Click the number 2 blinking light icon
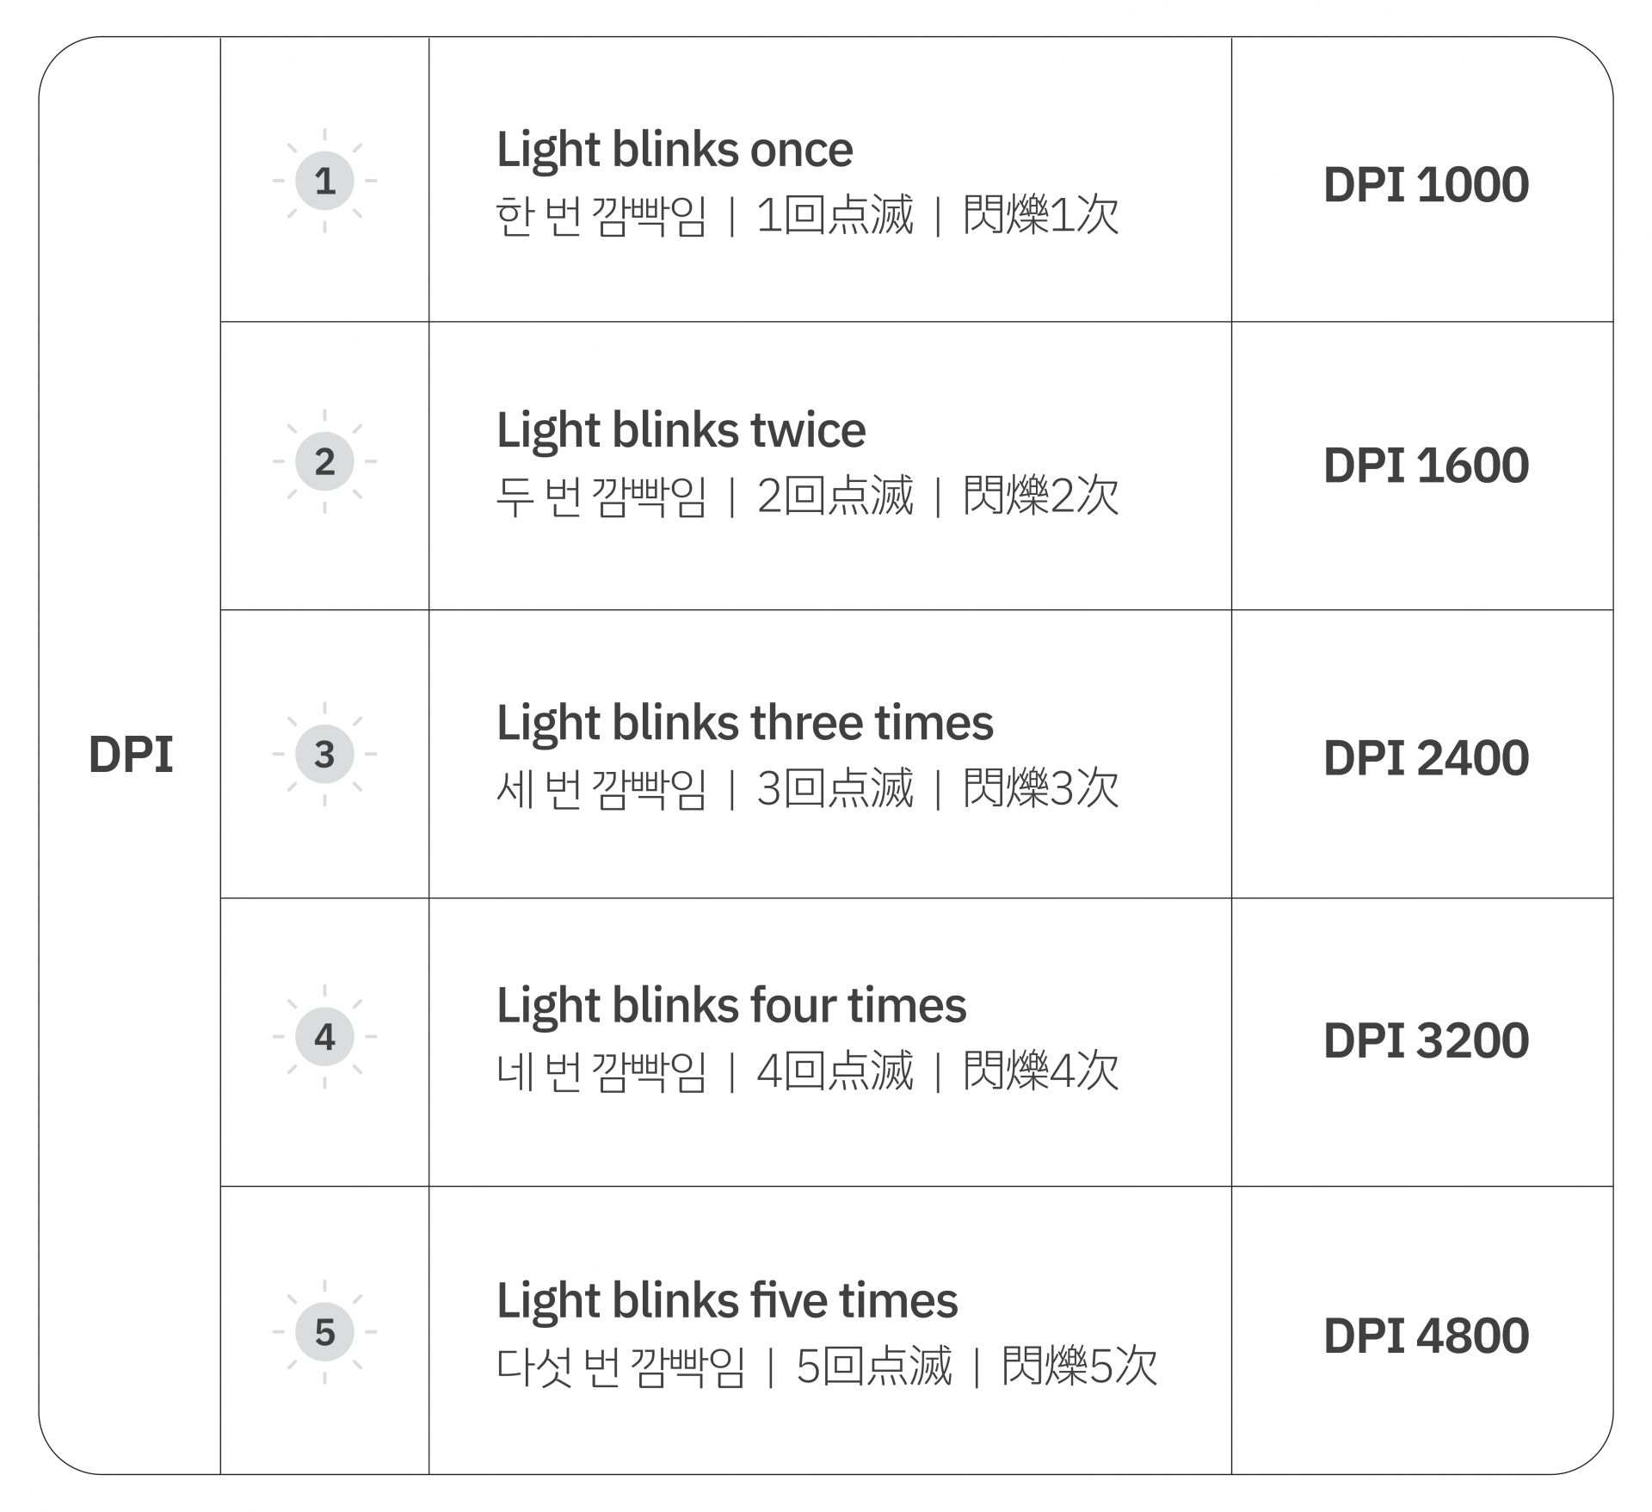Image resolution: width=1652 pixels, height=1512 pixels. tap(324, 462)
